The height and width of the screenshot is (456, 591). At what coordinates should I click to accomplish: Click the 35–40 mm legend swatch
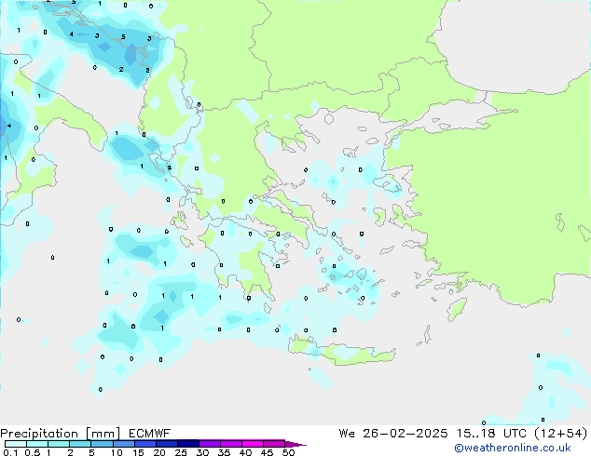[230, 444]
